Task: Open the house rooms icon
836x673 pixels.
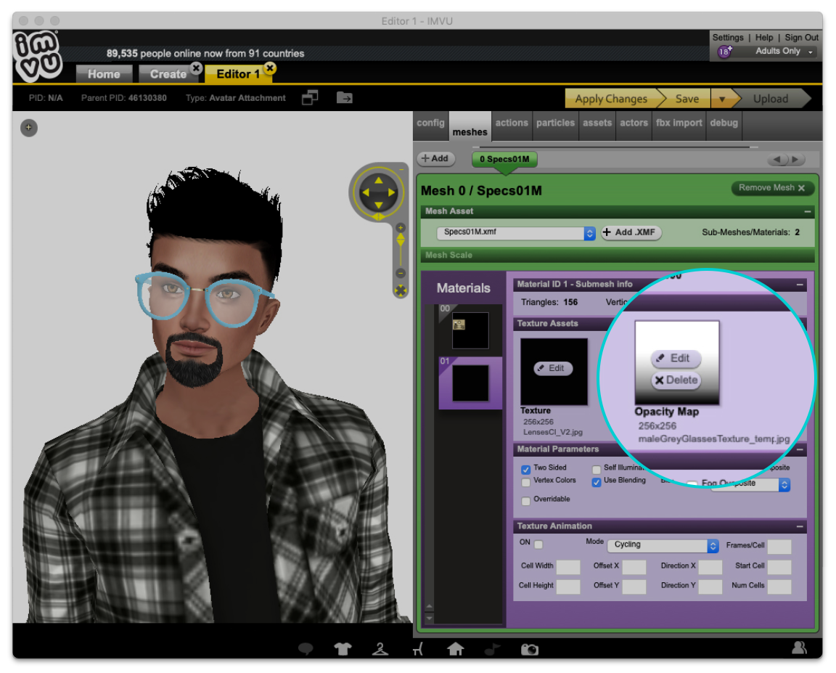Action: [455, 649]
